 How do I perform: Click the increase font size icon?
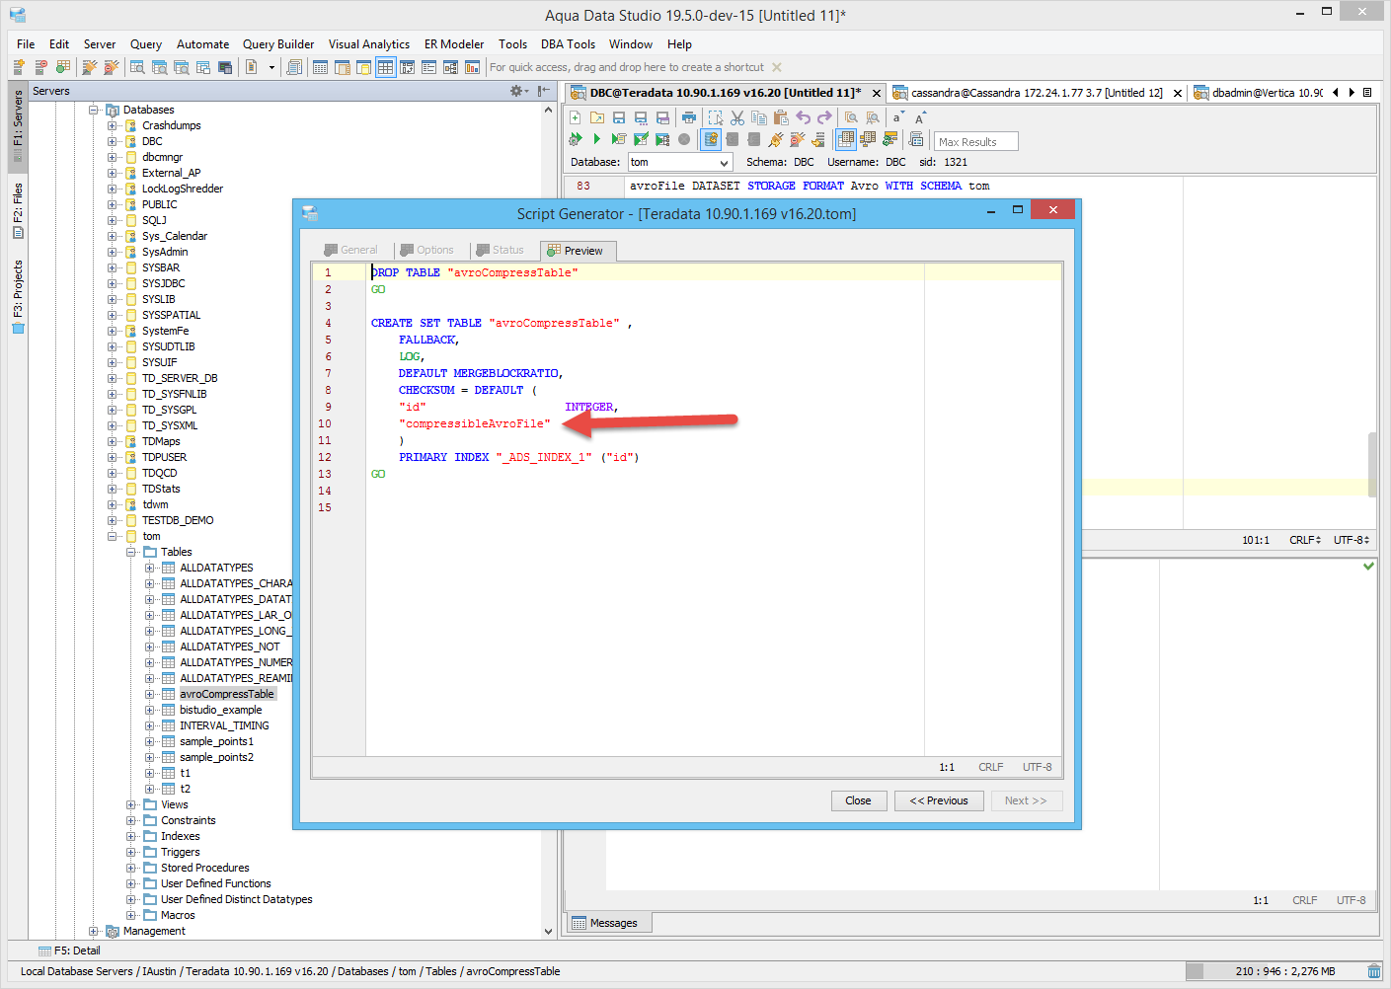tap(919, 117)
